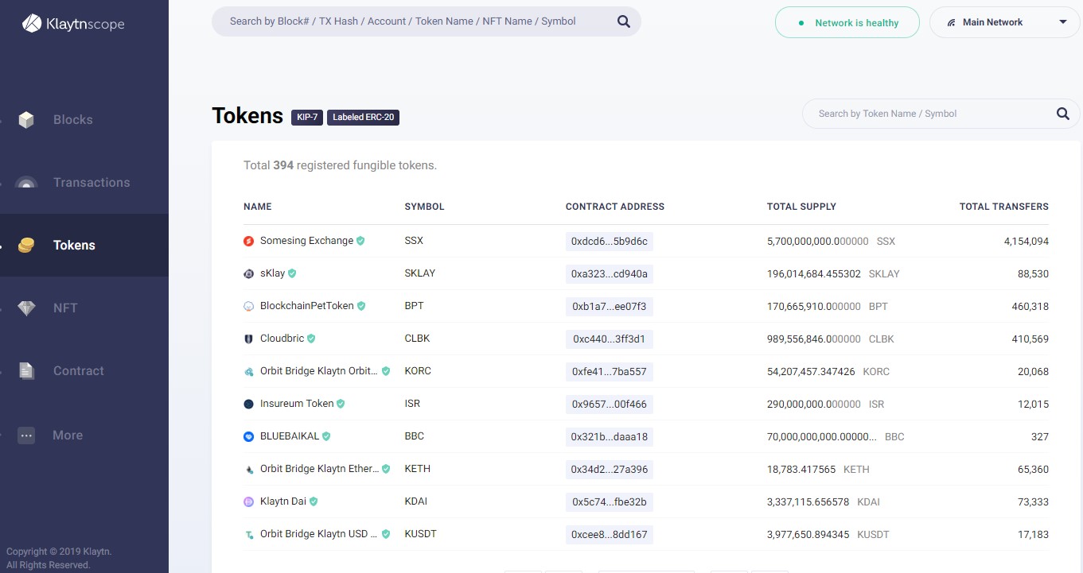The width and height of the screenshot is (1083, 573).
Task: Click the Orbit Bridge Klaytn Ether token logo
Action: (x=249, y=470)
